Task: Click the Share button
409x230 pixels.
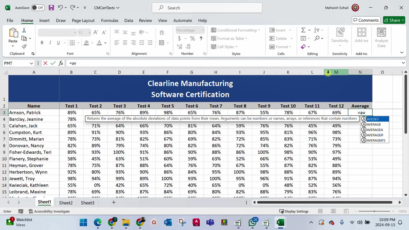Action: click(x=394, y=20)
